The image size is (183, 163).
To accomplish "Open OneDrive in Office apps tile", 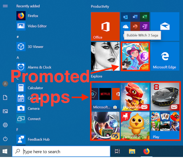I will click(125, 27).
